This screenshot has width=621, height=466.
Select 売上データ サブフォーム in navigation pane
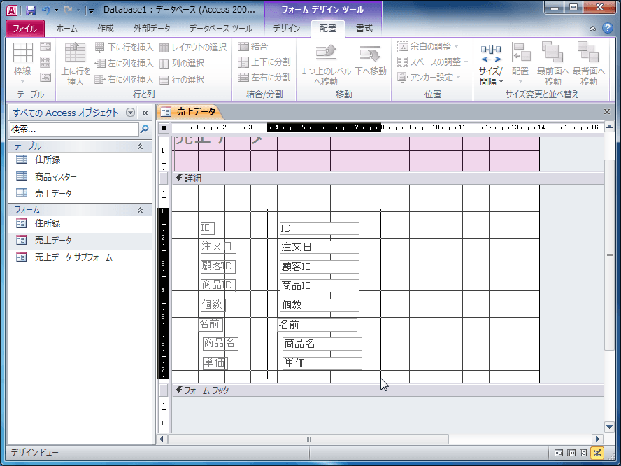pyautogui.click(x=80, y=257)
